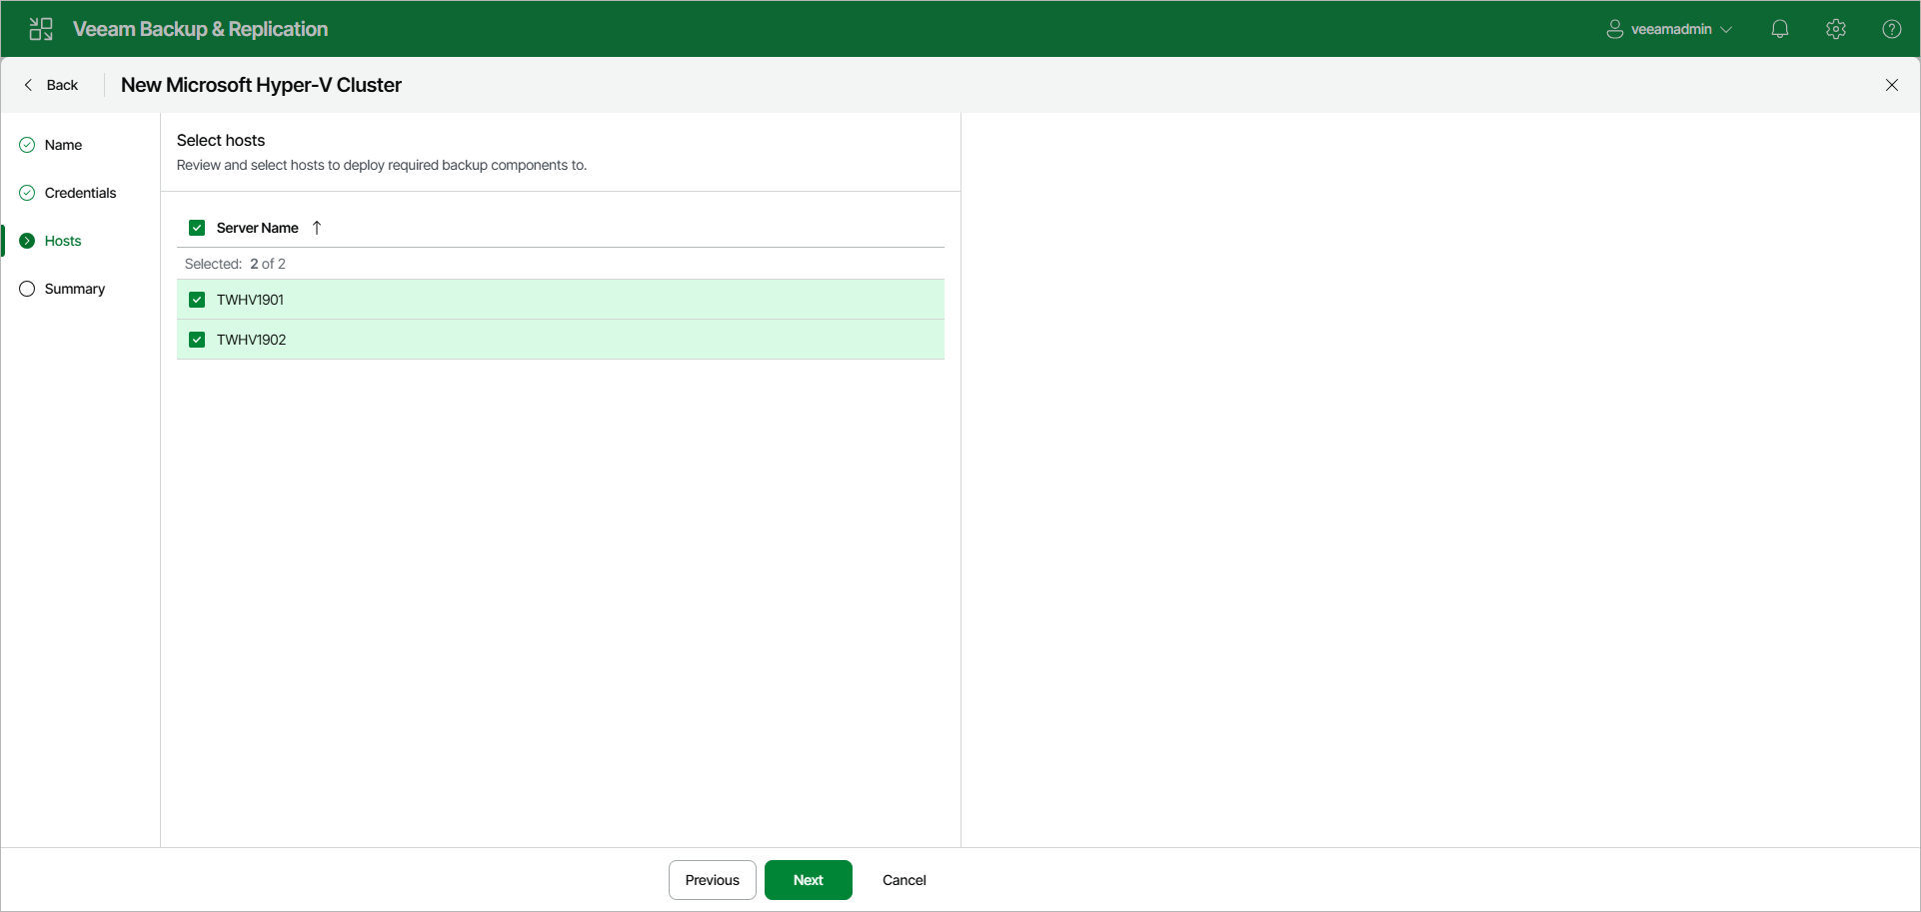The width and height of the screenshot is (1921, 912).
Task: Sort by the Server Name column header
Action: point(258,228)
